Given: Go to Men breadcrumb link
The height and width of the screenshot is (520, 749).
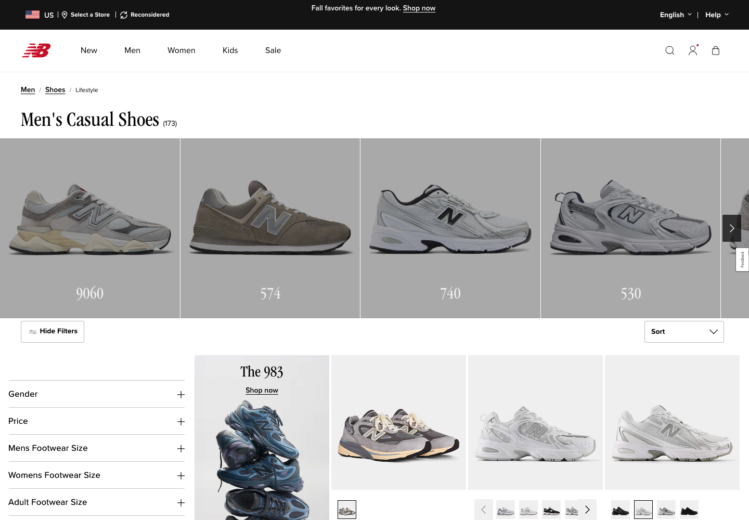Looking at the screenshot, I should [x=28, y=90].
